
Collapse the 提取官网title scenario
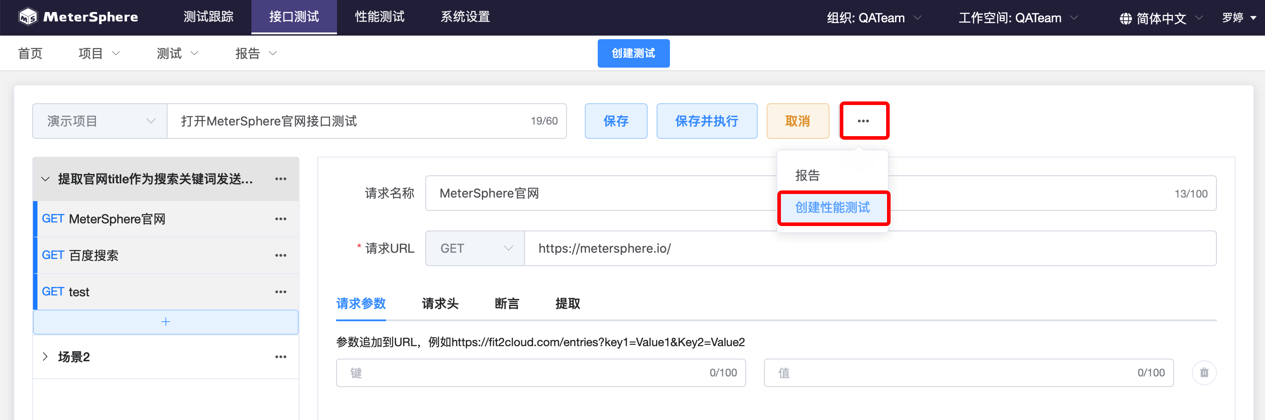click(45, 179)
